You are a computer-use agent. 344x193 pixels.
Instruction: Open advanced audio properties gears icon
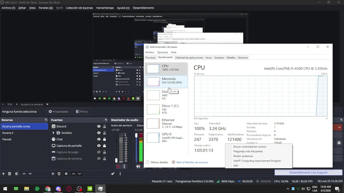(x=113, y=174)
